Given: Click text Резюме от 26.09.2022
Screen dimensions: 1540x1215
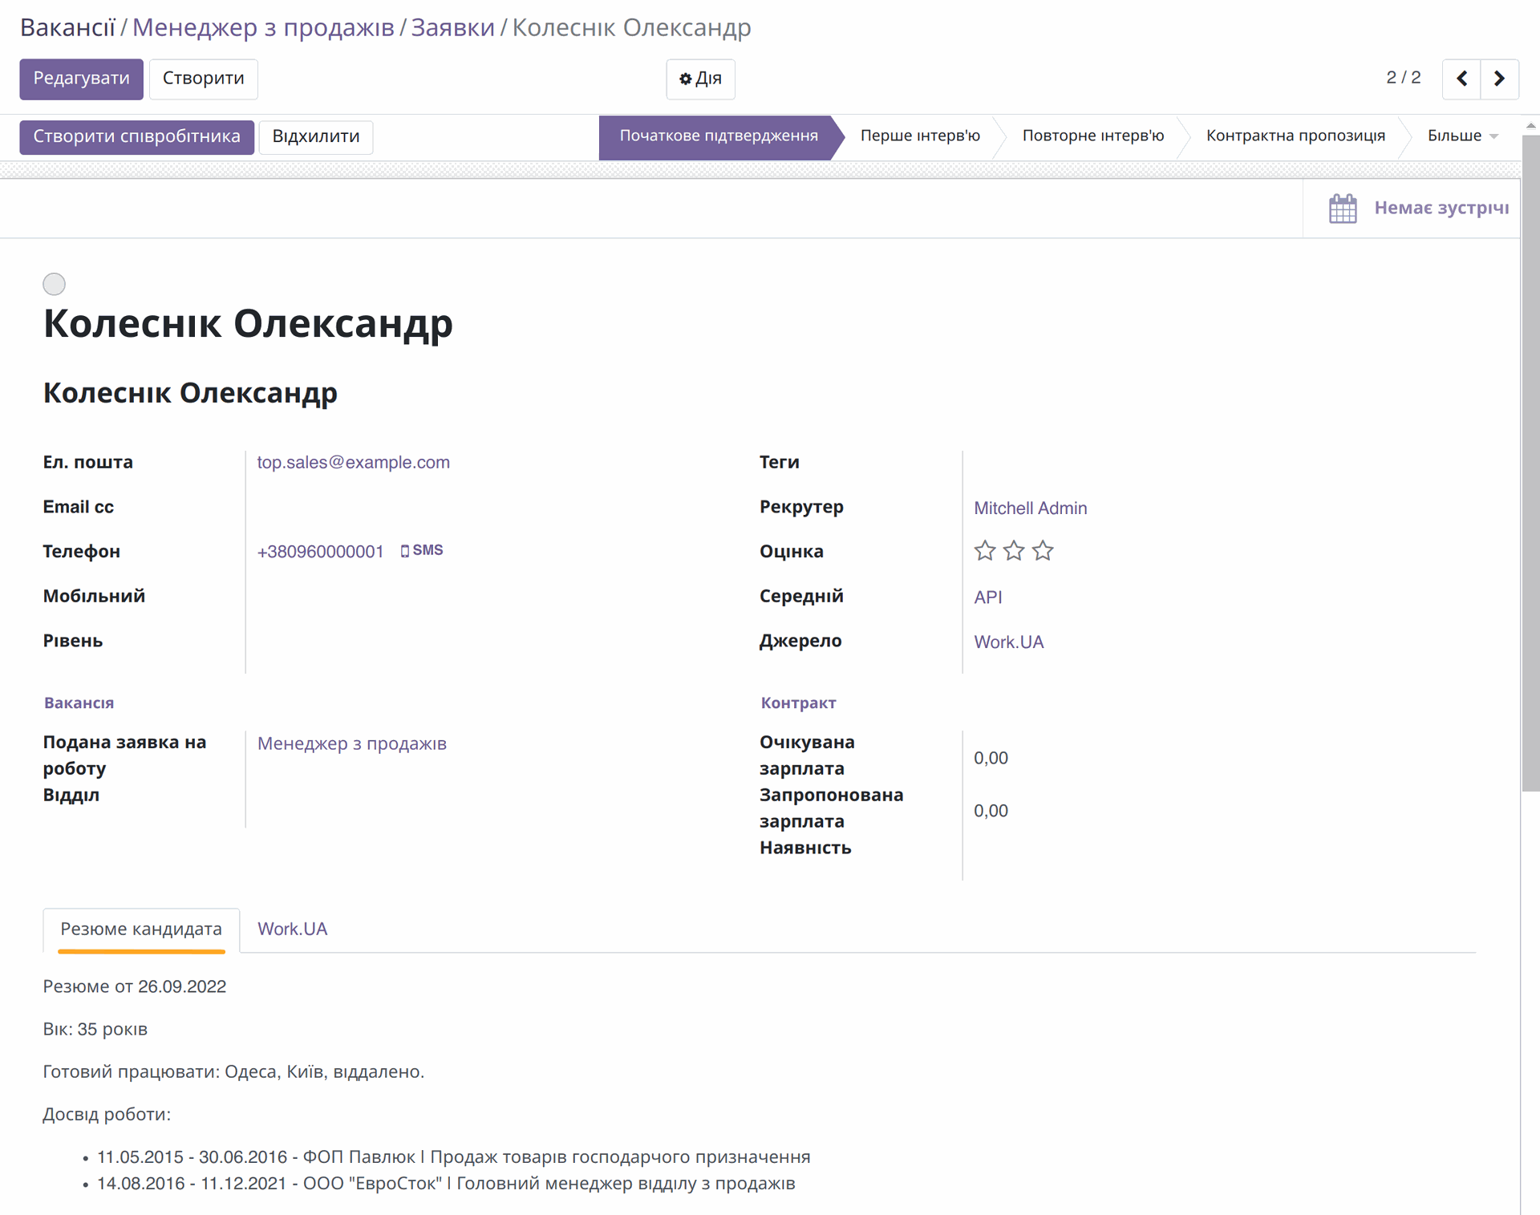Looking at the screenshot, I should tap(135, 987).
